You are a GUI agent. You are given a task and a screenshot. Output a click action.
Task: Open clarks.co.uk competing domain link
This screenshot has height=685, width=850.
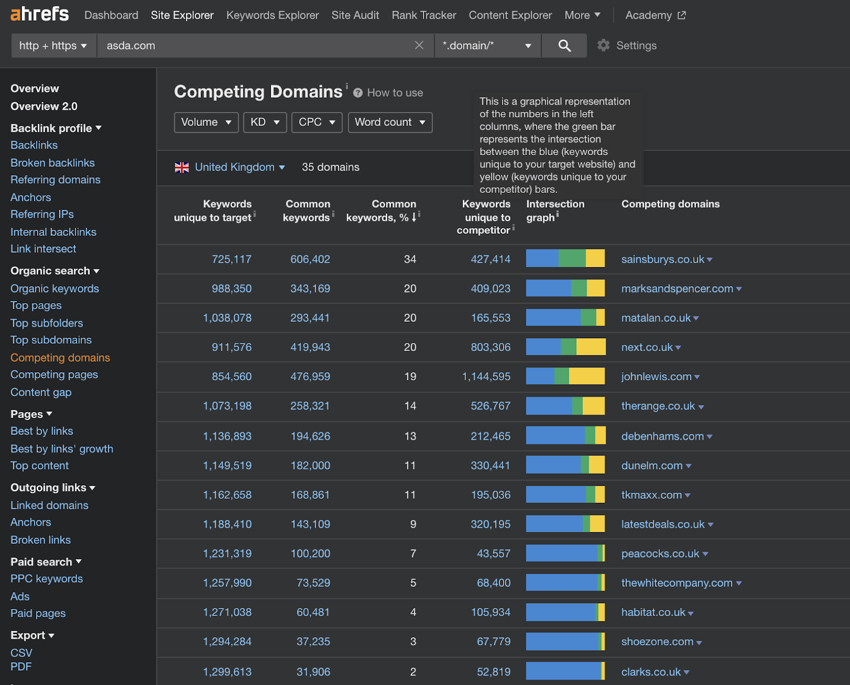point(651,672)
